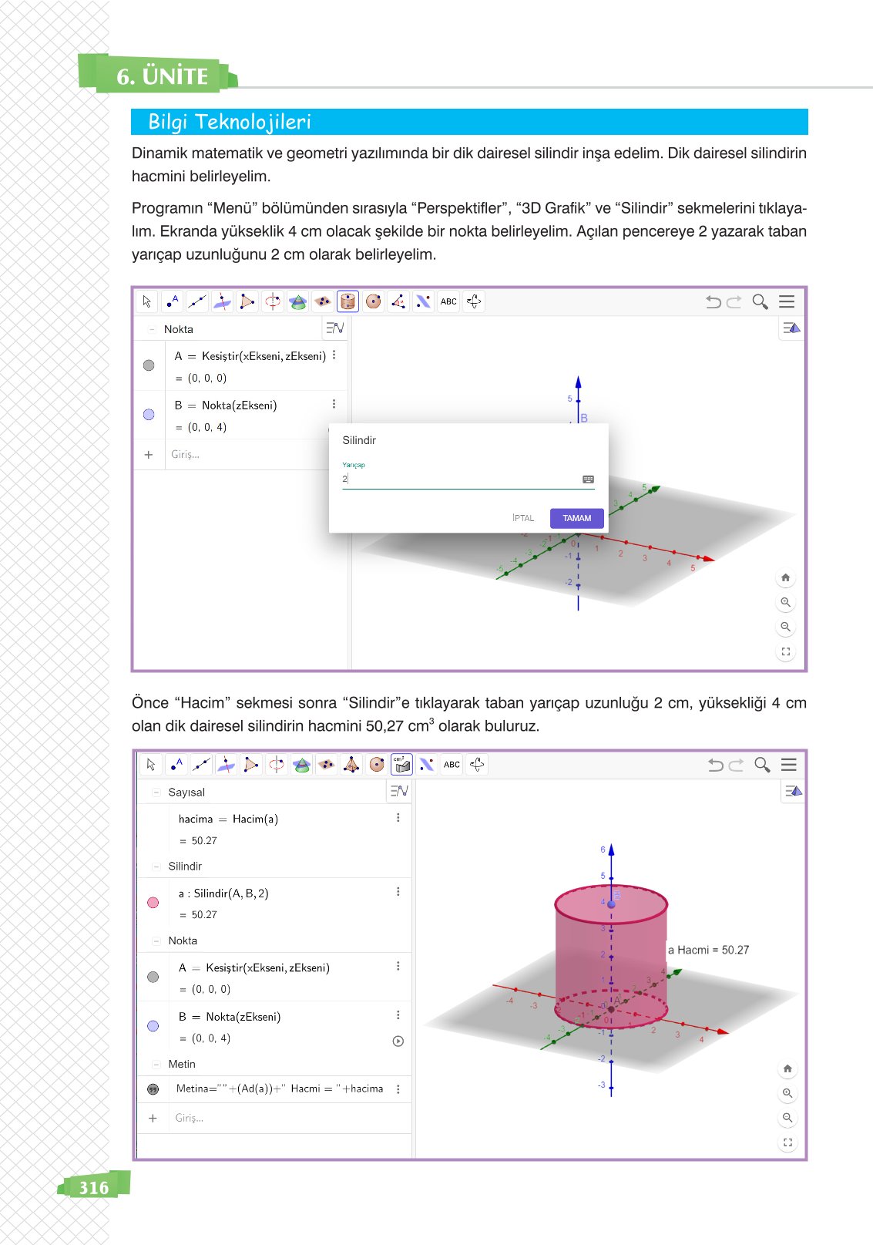
Task: Select the Polygon tool in upper GeoGebra toolbar
Action: click(x=247, y=301)
